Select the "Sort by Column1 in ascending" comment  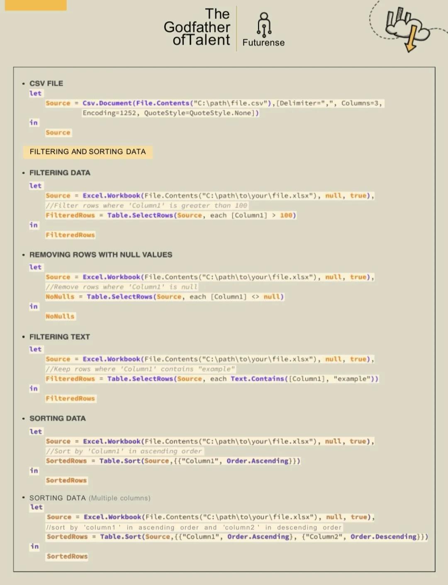124,451
